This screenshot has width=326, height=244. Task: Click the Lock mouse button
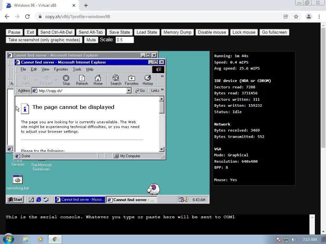point(244,32)
